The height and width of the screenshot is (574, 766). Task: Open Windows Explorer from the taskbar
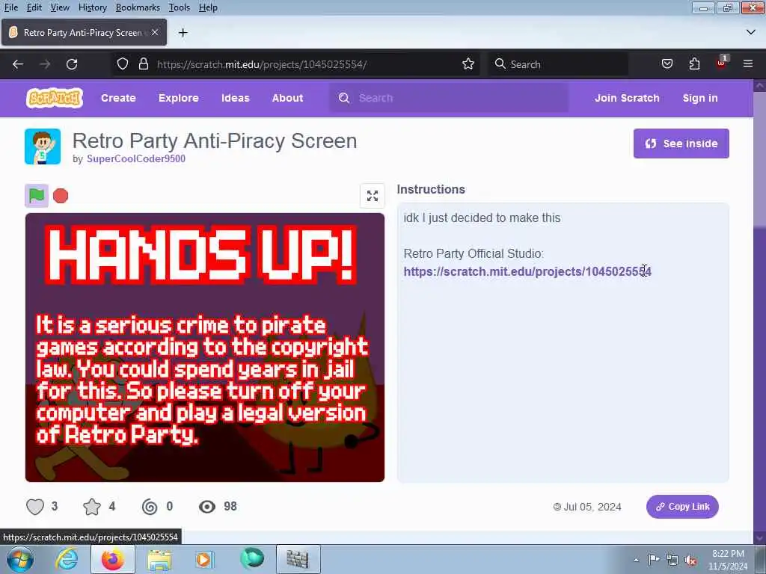159,559
